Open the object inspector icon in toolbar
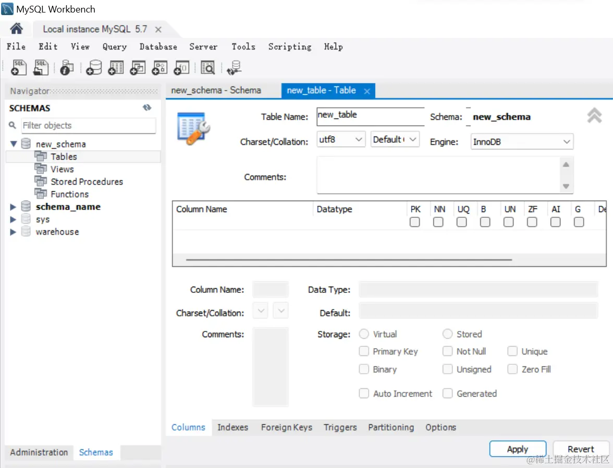 click(67, 67)
